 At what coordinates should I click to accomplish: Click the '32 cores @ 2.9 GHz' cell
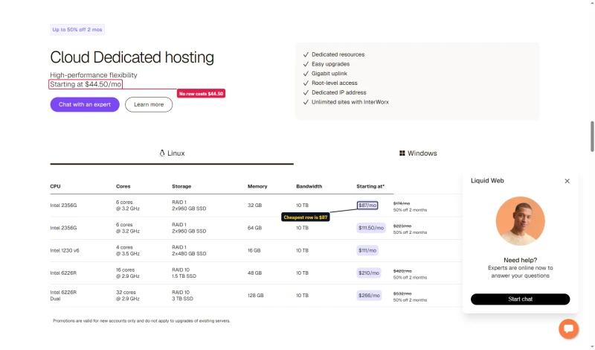point(128,296)
